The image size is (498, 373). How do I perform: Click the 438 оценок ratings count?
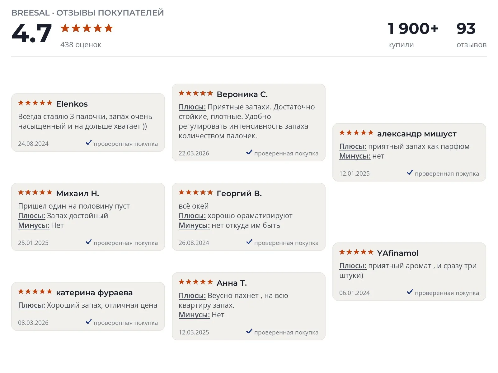tap(81, 45)
